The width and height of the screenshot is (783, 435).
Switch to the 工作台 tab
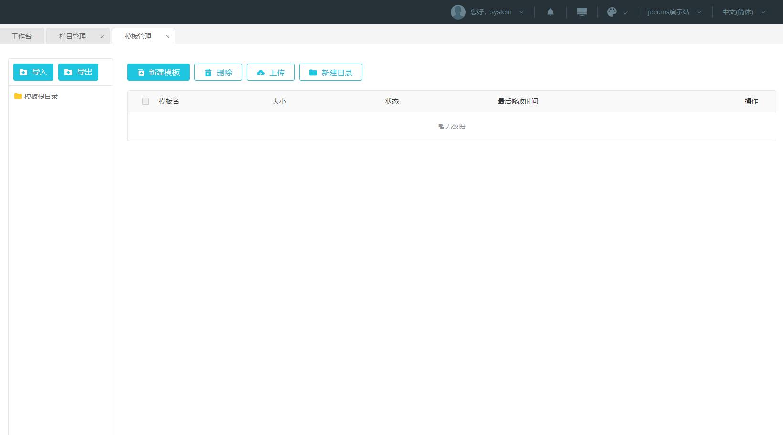pyautogui.click(x=21, y=36)
